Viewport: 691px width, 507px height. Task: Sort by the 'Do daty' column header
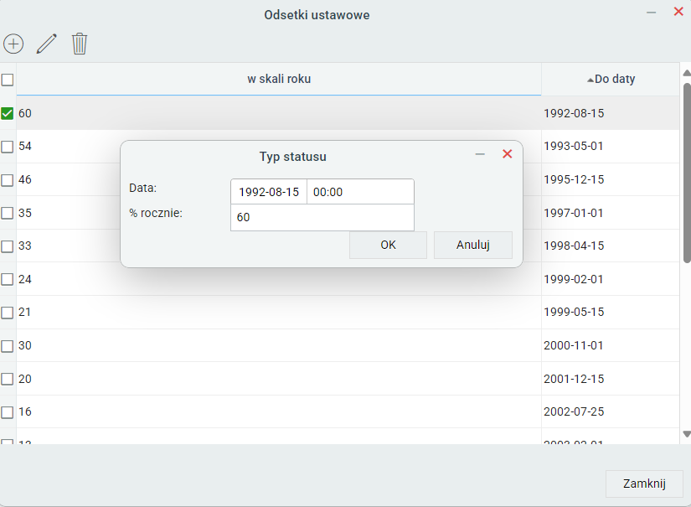coord(611,79)
